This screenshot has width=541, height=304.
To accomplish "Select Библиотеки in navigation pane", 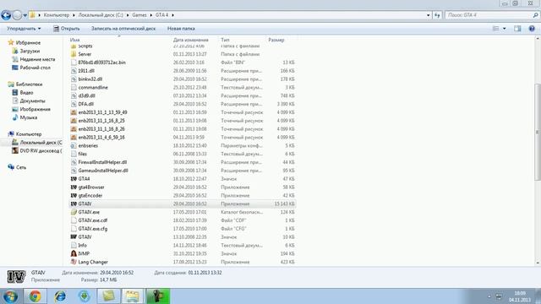I will (29, 84).
